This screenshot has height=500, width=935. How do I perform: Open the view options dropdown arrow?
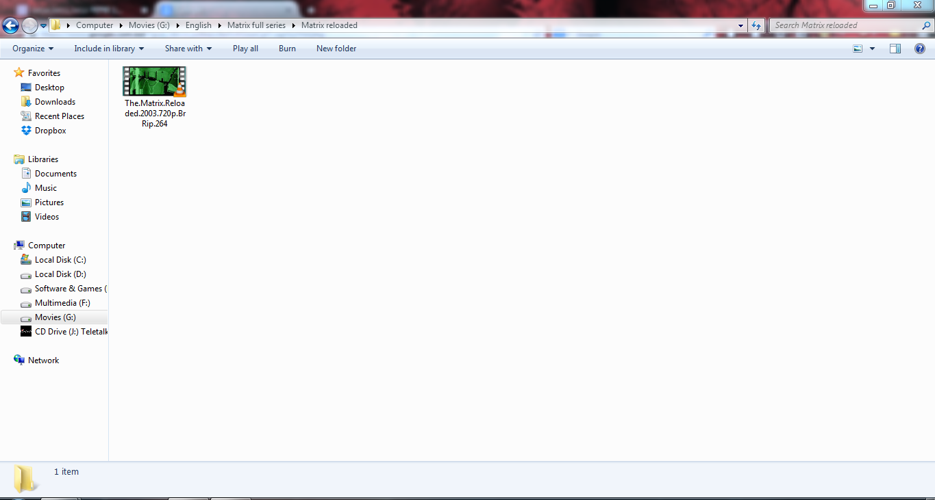click(872, 49)
